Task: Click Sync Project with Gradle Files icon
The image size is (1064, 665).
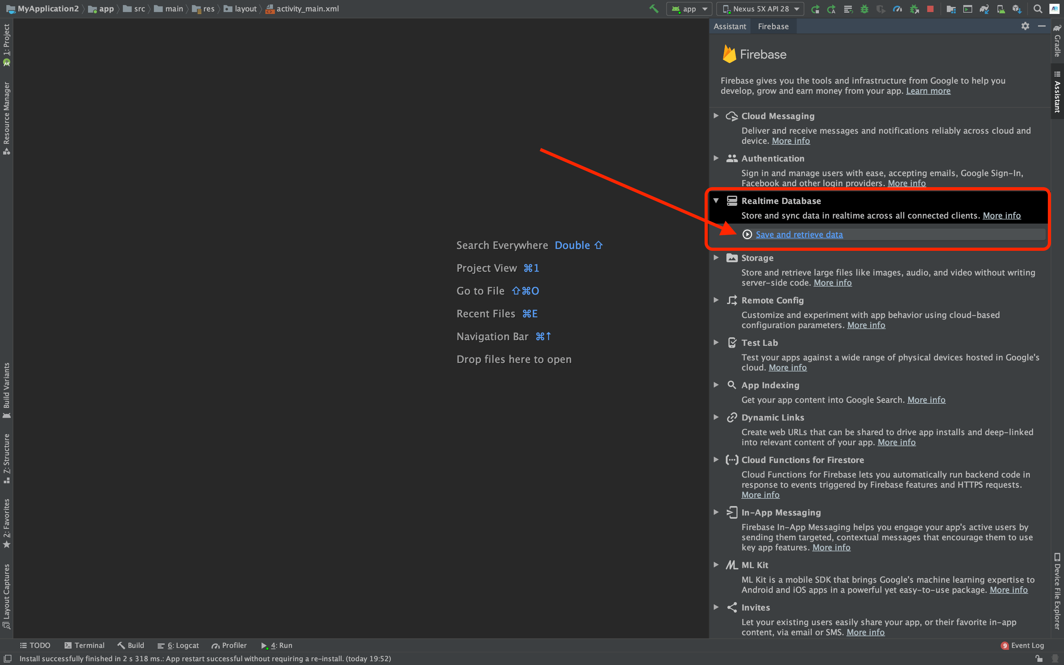Action: tap(984, 9)
